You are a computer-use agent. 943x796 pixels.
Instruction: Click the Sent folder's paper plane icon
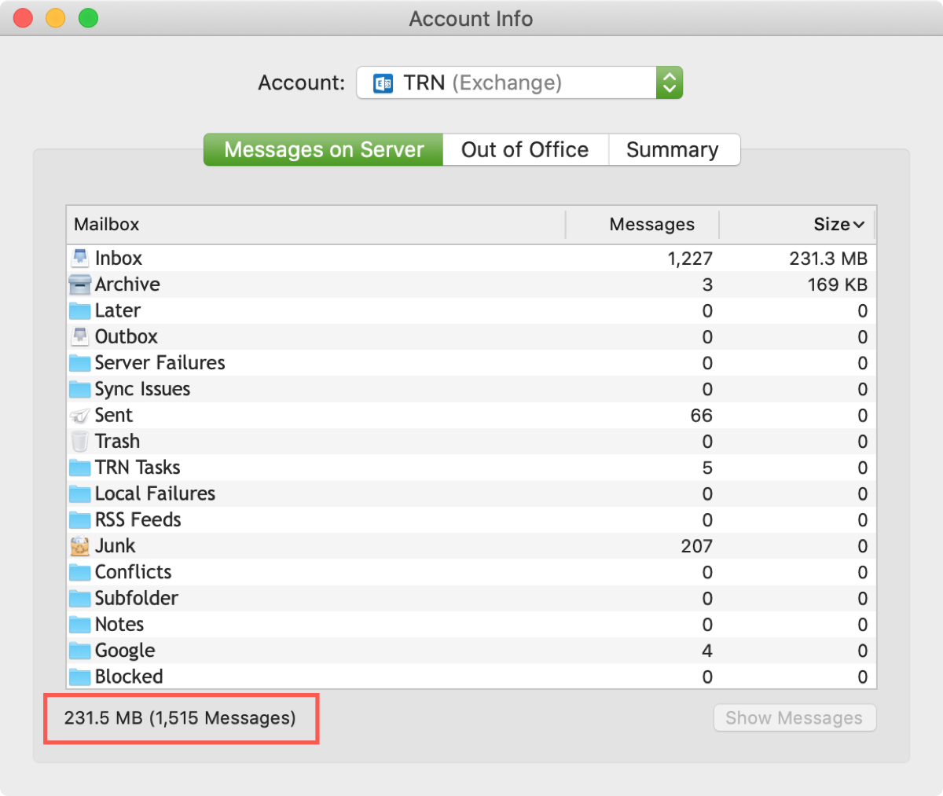[79, 414]
